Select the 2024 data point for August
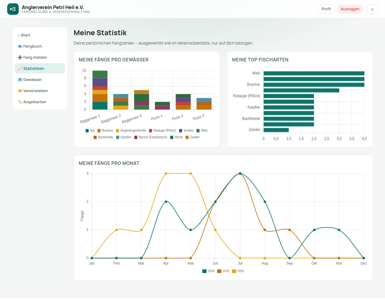 [265, 202]
